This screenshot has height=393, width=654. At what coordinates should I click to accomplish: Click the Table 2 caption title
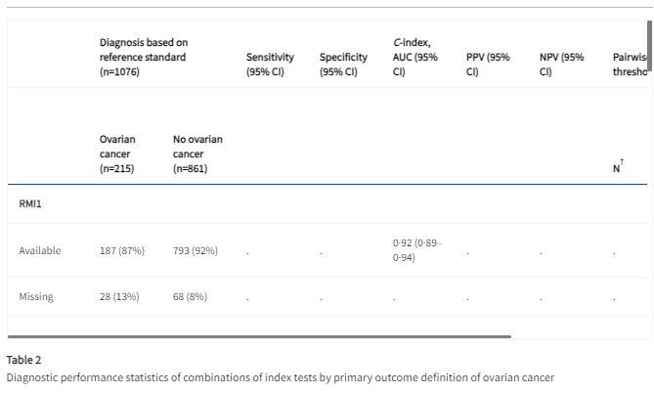23,360
